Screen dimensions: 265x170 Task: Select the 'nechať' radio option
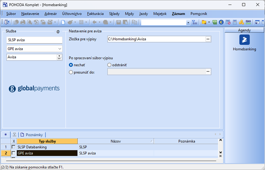71,65
